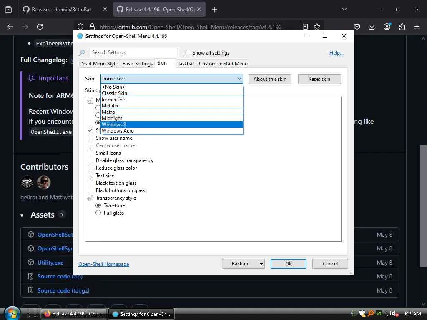Pick Windows 8 in the skin dropdown
Screen dimensions: 427x320
171,124
